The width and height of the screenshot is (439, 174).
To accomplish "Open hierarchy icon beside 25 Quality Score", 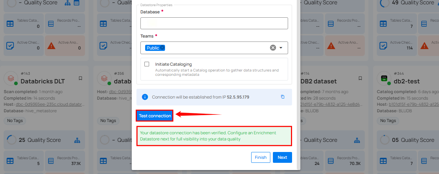I will [77, 140].
